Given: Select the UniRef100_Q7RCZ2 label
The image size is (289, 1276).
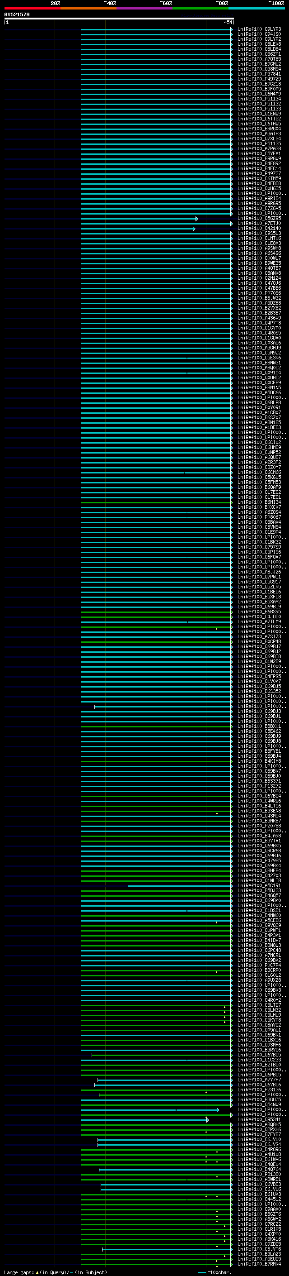Looking at the screenshot, I should click(x=259, y=1224).
